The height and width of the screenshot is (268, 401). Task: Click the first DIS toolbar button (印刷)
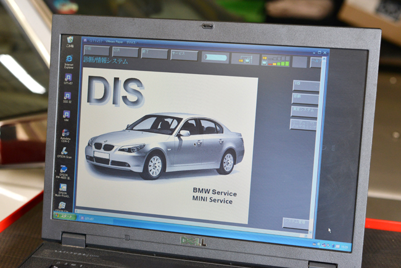(97, 51)
